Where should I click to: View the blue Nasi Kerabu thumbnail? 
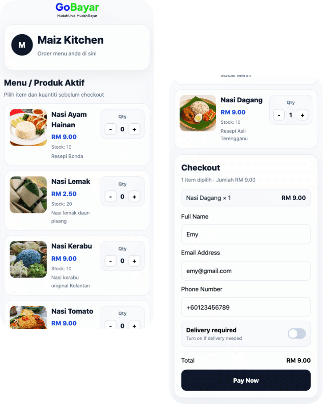pos(28,259)
